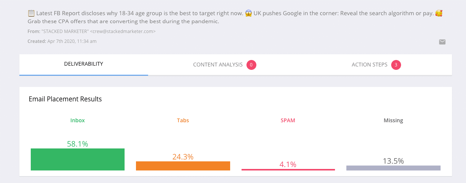Click the Content Analysis count badge
The height and width of the screenshot is (183, 466).
[251, 65]
